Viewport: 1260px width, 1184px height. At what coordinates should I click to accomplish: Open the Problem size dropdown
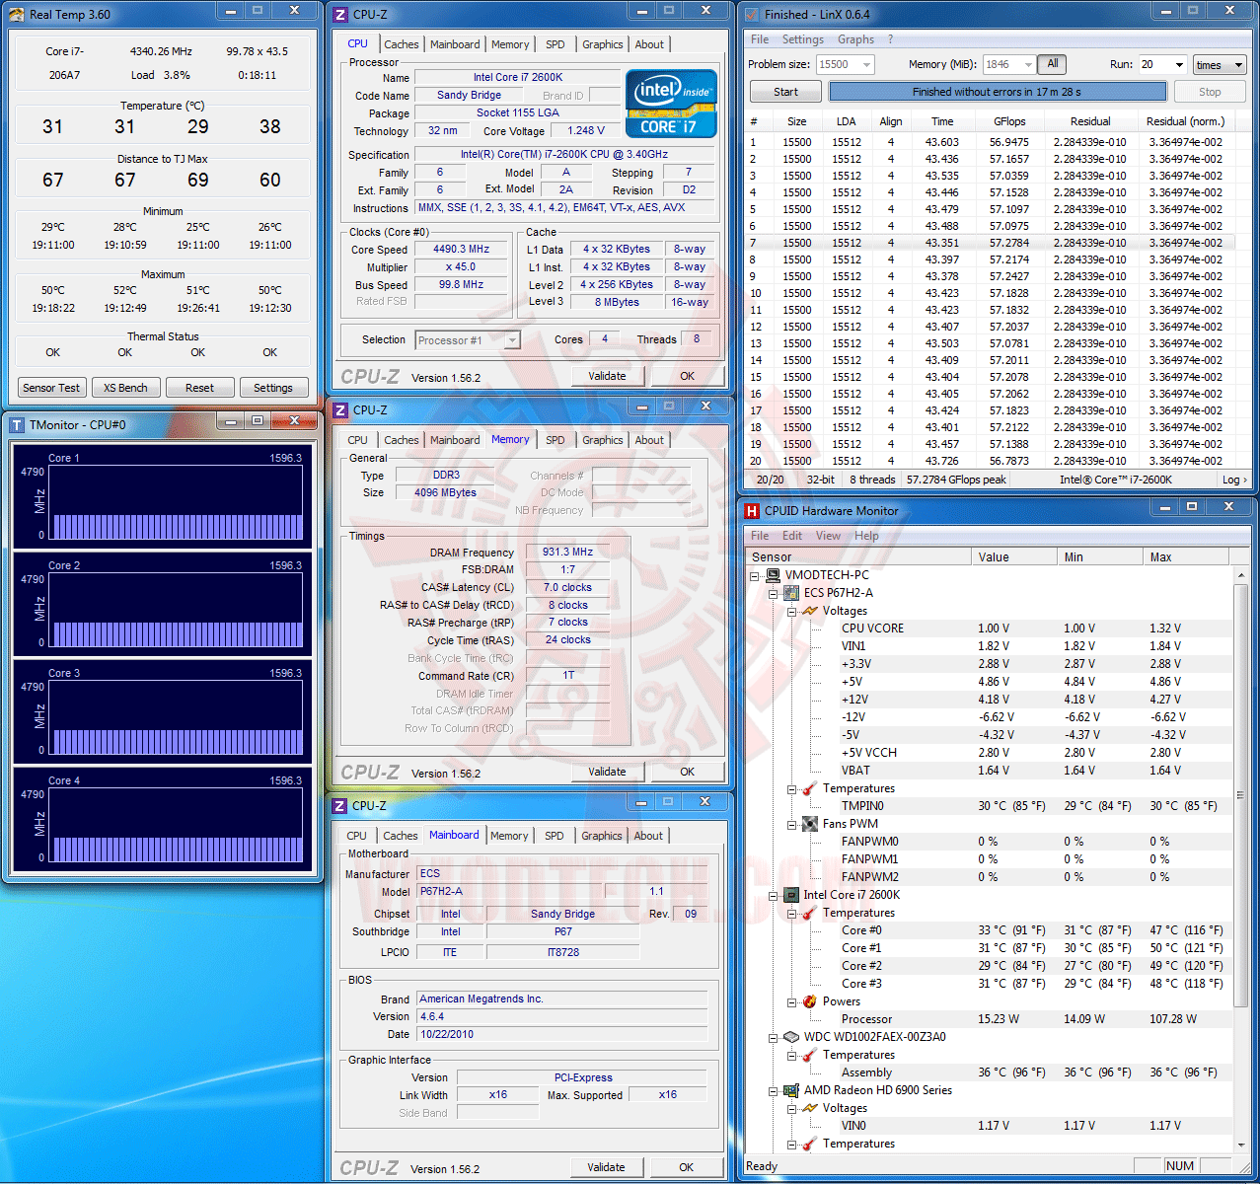(866, 65)
